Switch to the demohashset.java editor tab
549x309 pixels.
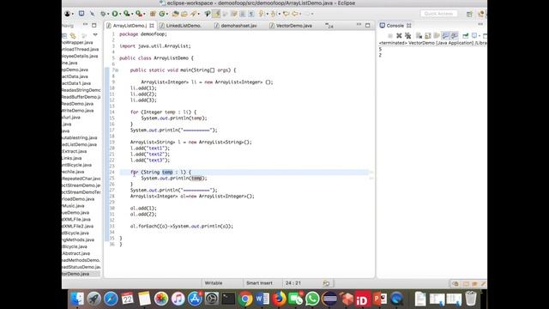coord(238,26)
